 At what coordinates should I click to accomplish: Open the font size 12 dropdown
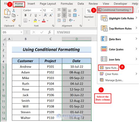click(52, 10)
